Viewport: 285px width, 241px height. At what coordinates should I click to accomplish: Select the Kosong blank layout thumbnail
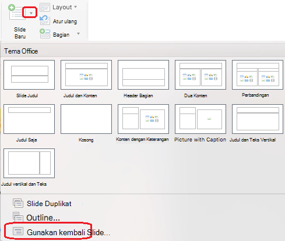pos(86,119)
